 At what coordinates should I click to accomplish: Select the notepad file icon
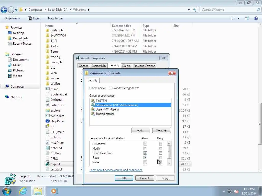[x=47, y=148]
